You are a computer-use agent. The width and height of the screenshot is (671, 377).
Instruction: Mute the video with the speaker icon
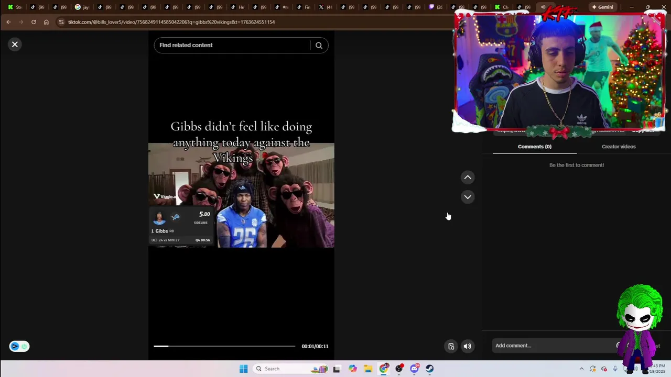[468, 346]
